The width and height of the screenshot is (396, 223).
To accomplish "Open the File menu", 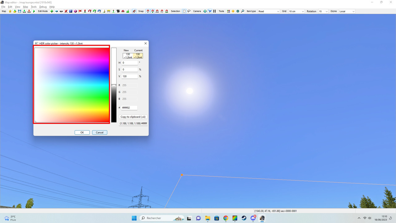I will click(x=3, y=7).
